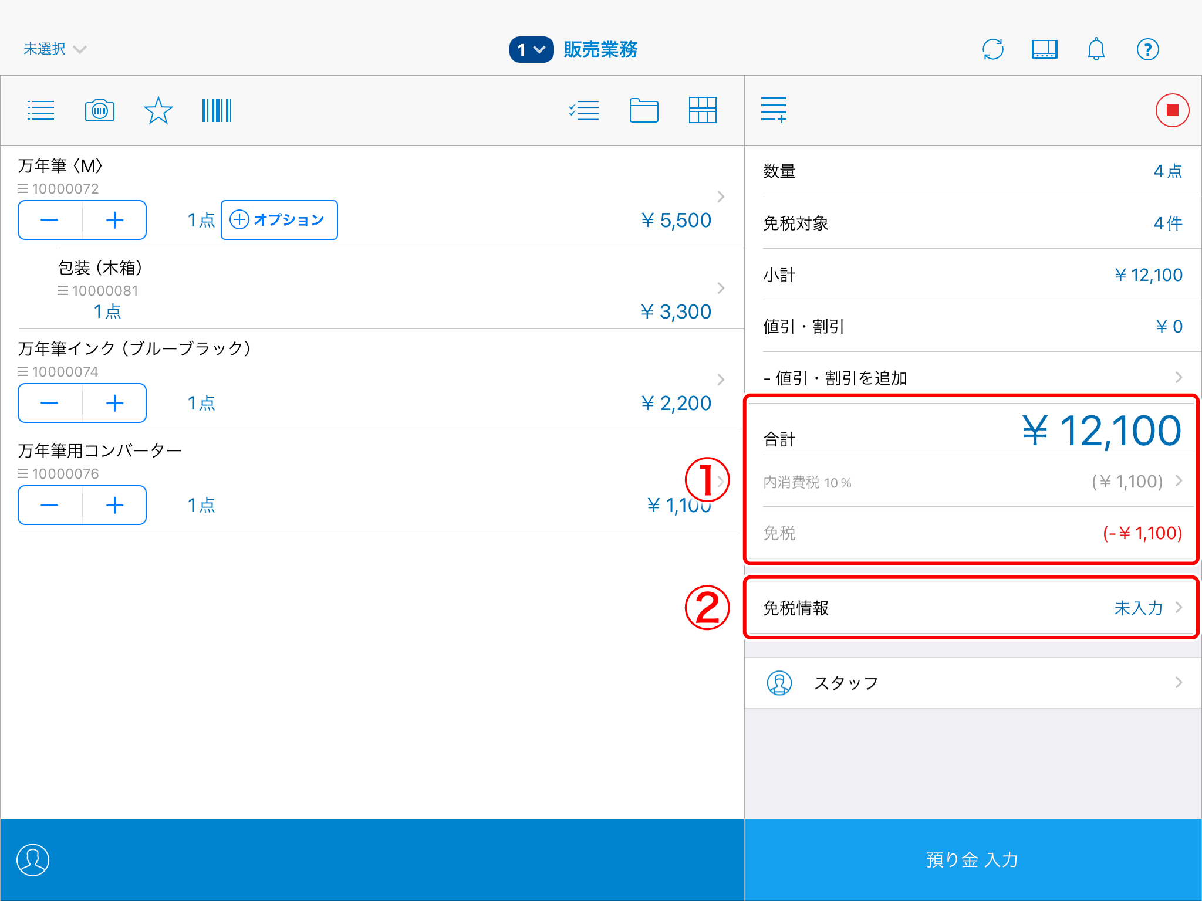The image size is (1202, 901).
Task: Open the notifications bell
Action: pyautogui.click(x=1096, y=49)
